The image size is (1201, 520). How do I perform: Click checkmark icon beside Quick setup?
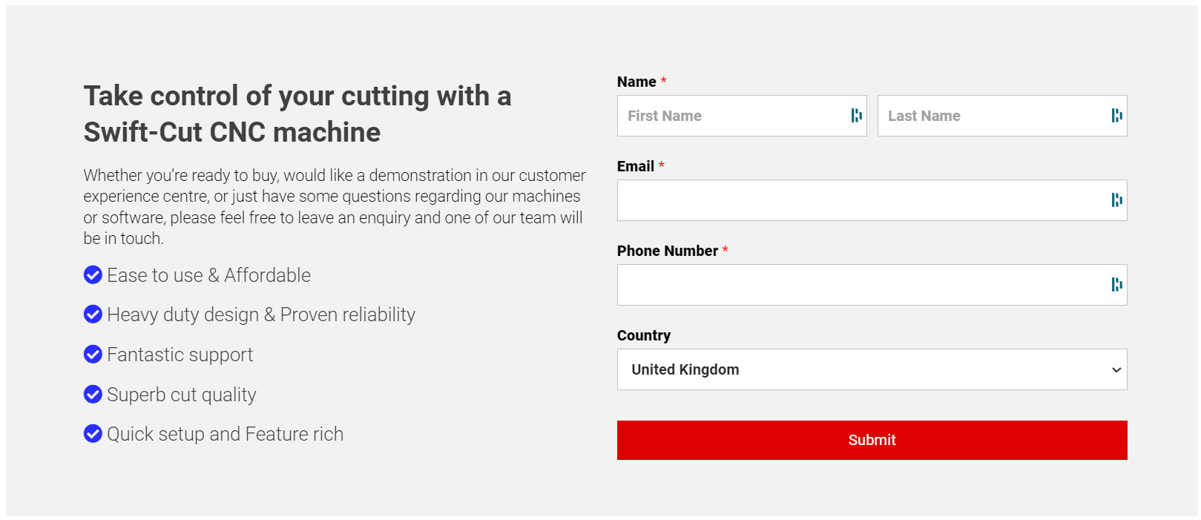click(93, 433)
